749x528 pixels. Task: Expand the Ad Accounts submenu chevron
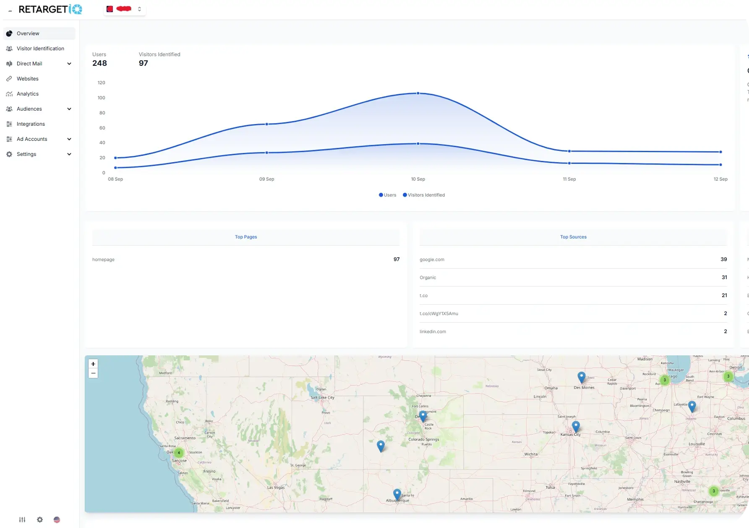(x=69, y=139)
